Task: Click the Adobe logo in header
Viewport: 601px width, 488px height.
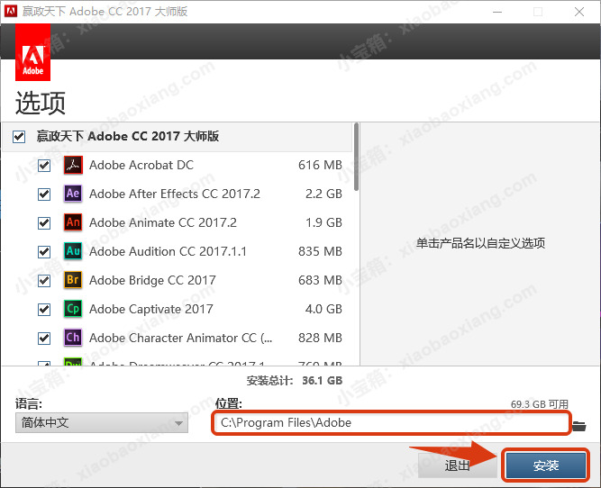Action: tap(32, 54)
